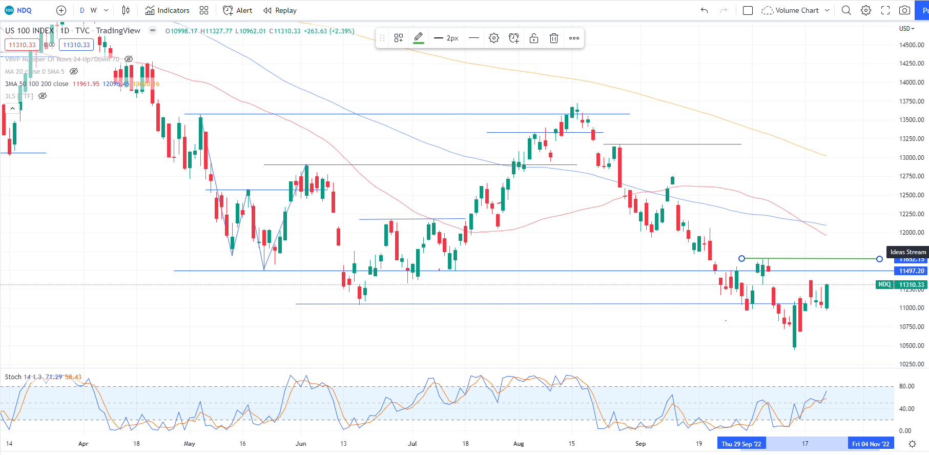
Task: Click the 80.00 stochastic scale label
Action: point(906,386)
